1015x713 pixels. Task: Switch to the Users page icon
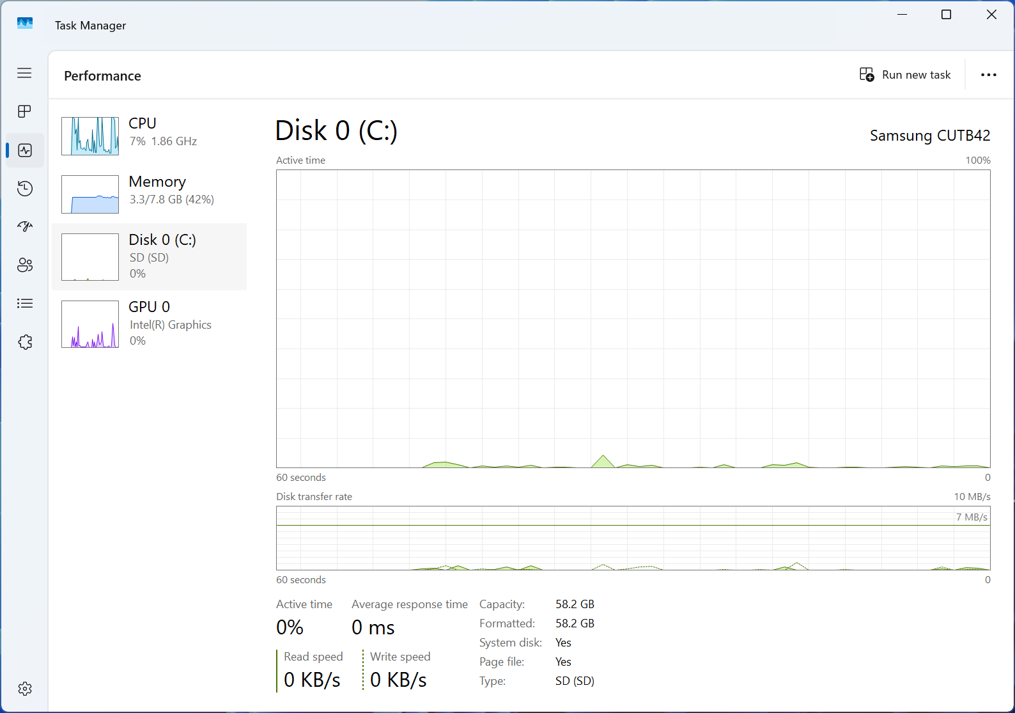coord(25,265)
